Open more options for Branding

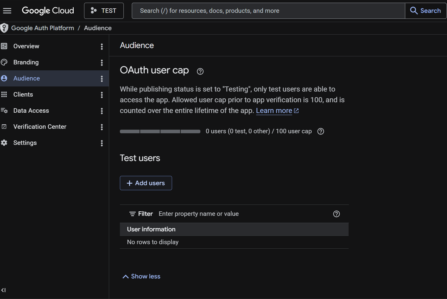102,63
